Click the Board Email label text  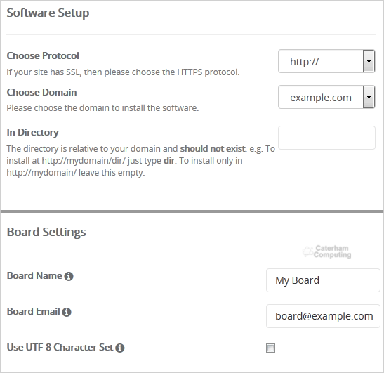click(33, 312)
